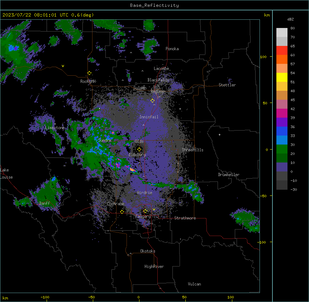This screenshot has height=302, width=309.
Task: Click the 2023/07/22 08:01:01 UTC timestamp
Action: pyautogui.click(x=35, y=15)
